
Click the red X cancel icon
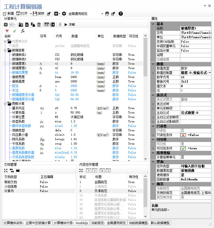7,31
